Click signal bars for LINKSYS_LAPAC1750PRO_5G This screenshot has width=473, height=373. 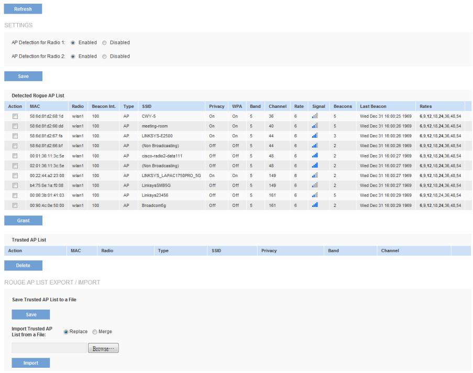coord(315,175)
